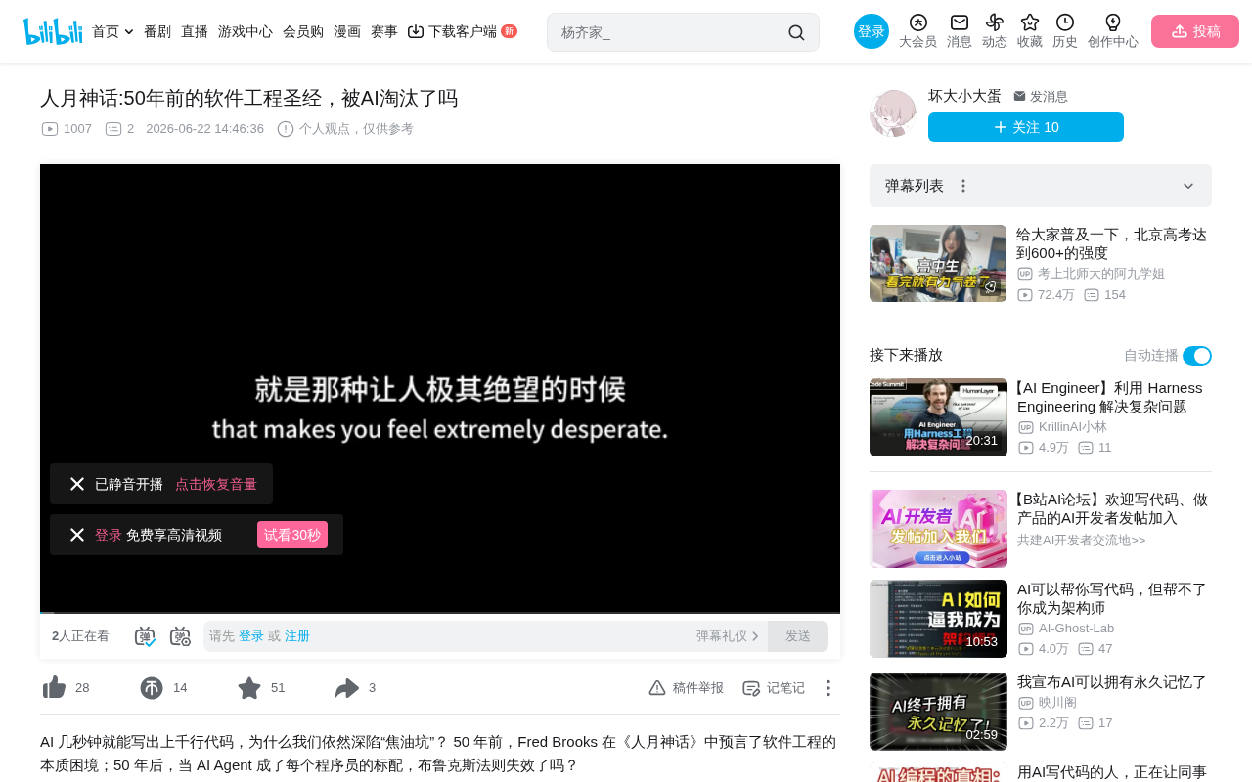The height and width of the screenshot is (782, 1252).
Task: Click the blue 登录 avatar button
Action: pyautogui.click(x=872, y=31)
